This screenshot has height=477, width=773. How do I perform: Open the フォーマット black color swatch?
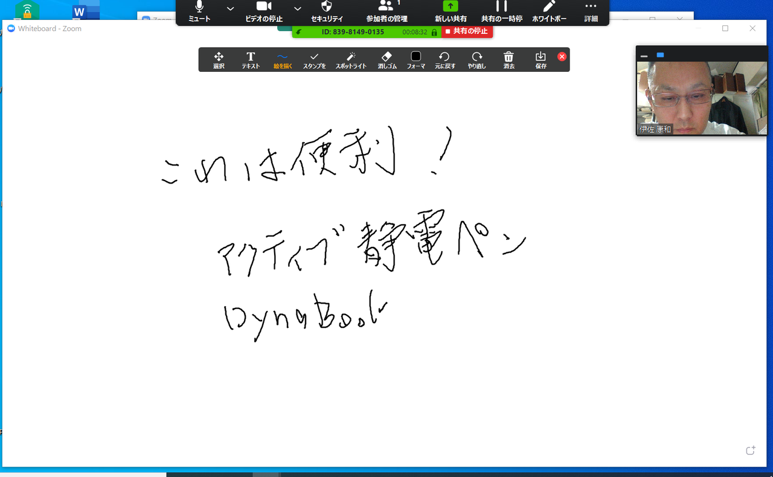[415, 60]
